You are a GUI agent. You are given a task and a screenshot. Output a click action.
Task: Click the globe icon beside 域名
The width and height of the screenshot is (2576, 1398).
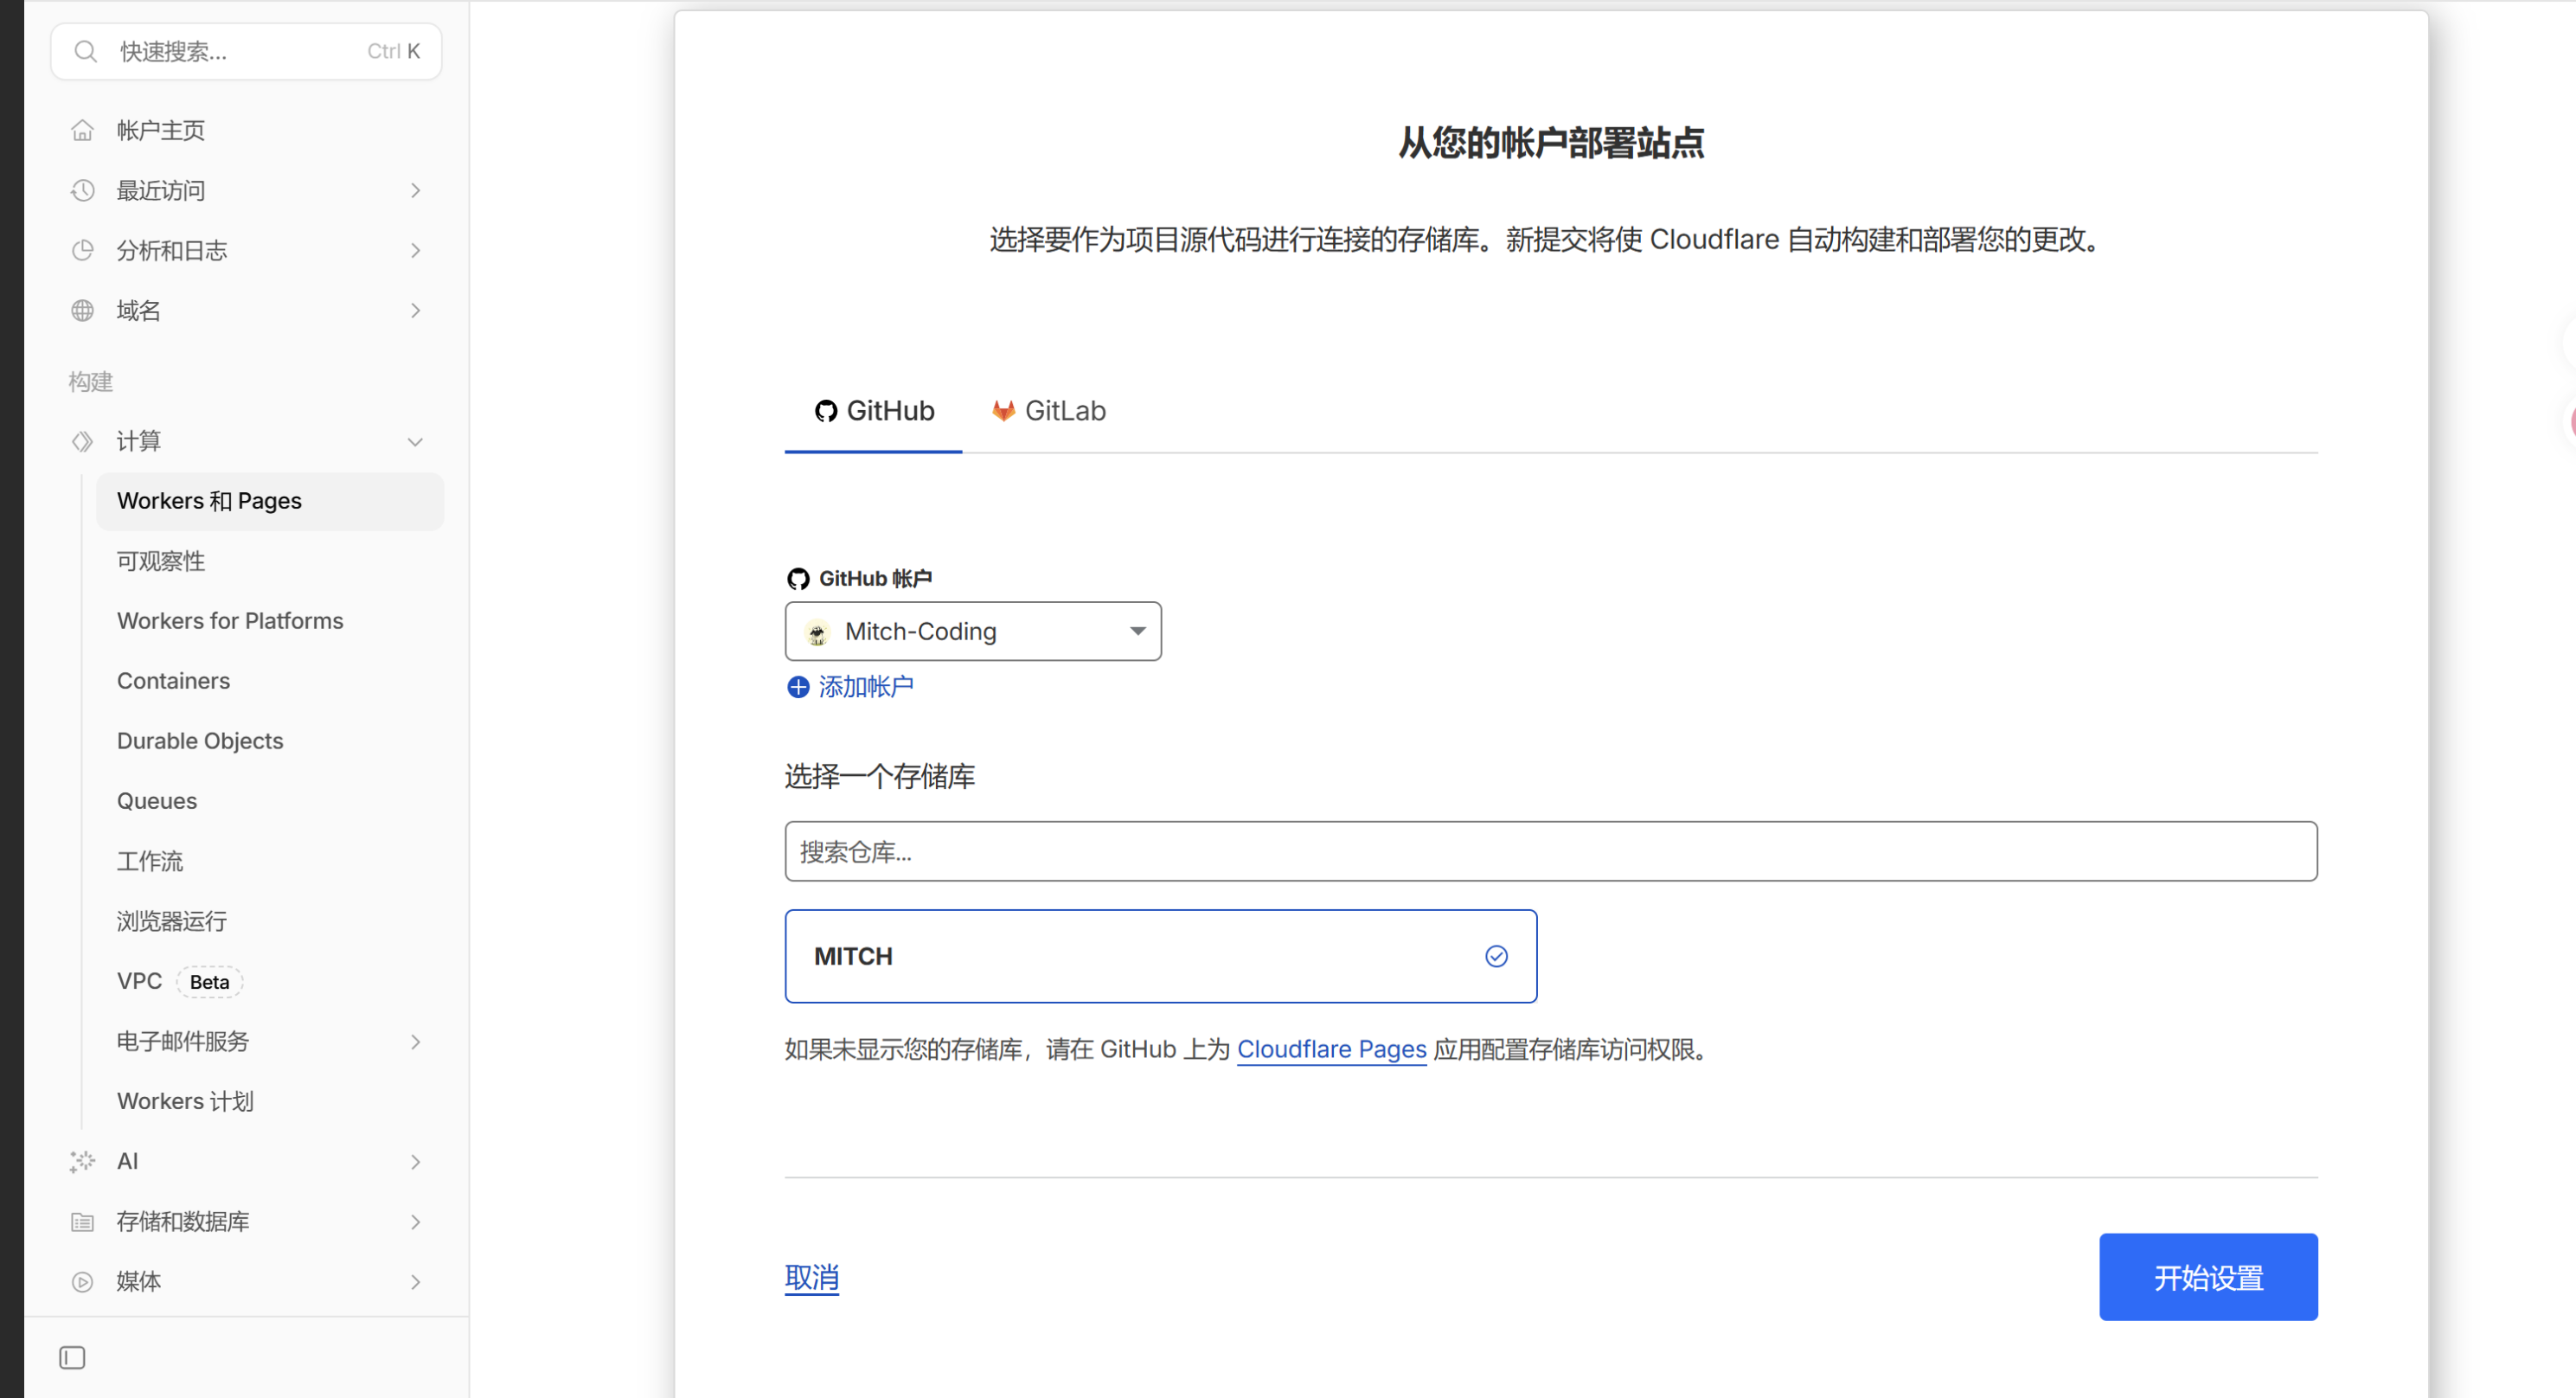pyautogui.click(x=83, y=310)
